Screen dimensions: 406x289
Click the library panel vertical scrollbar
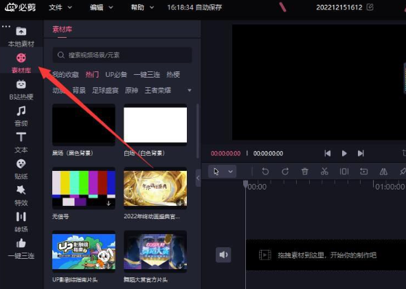198,131
